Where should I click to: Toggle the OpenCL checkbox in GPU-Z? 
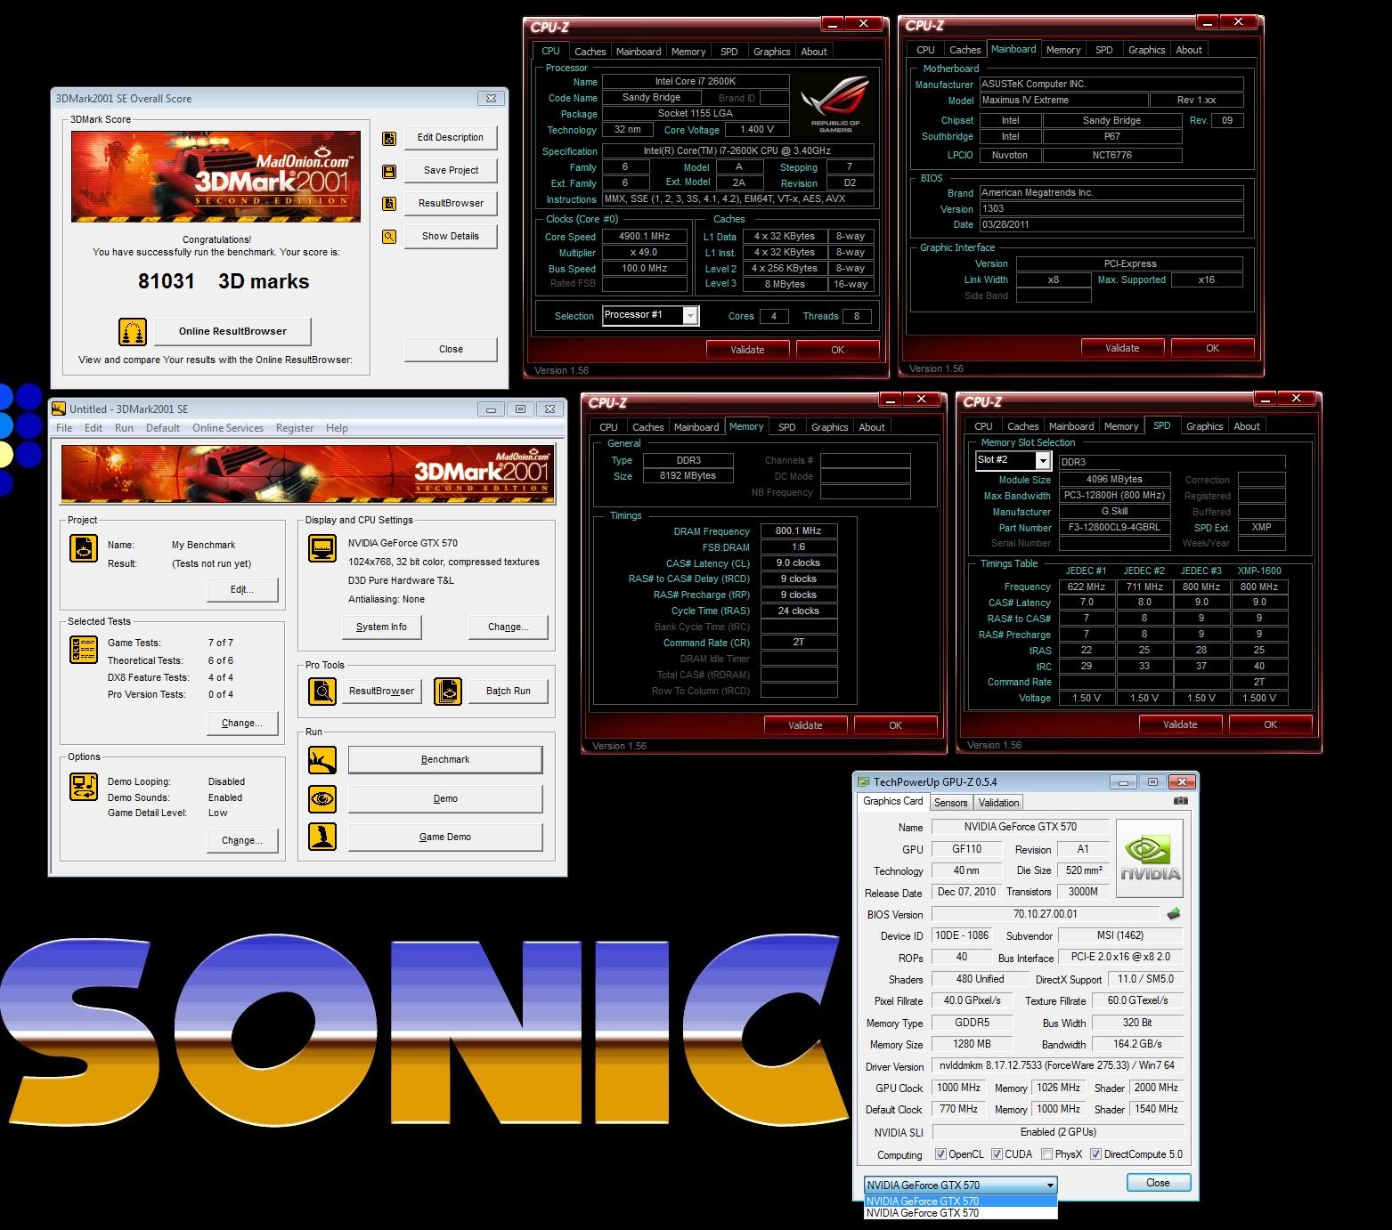pyautogui.click(x=941, y=1154)
